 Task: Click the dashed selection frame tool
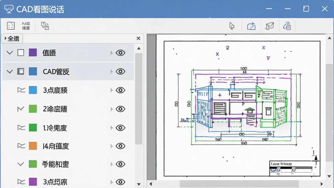tap(11, 26)
